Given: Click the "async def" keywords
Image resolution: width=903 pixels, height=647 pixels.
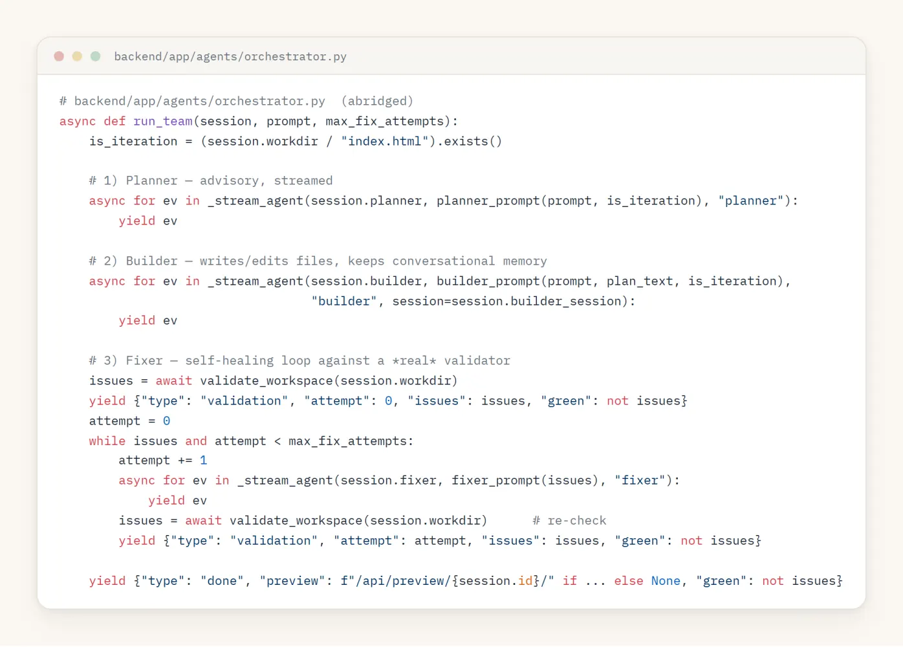Looking at the screenshot, I should tap(92, 121).
